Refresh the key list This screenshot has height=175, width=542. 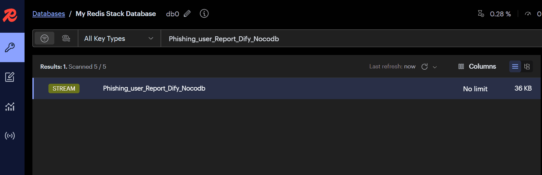tap(425, 67)
